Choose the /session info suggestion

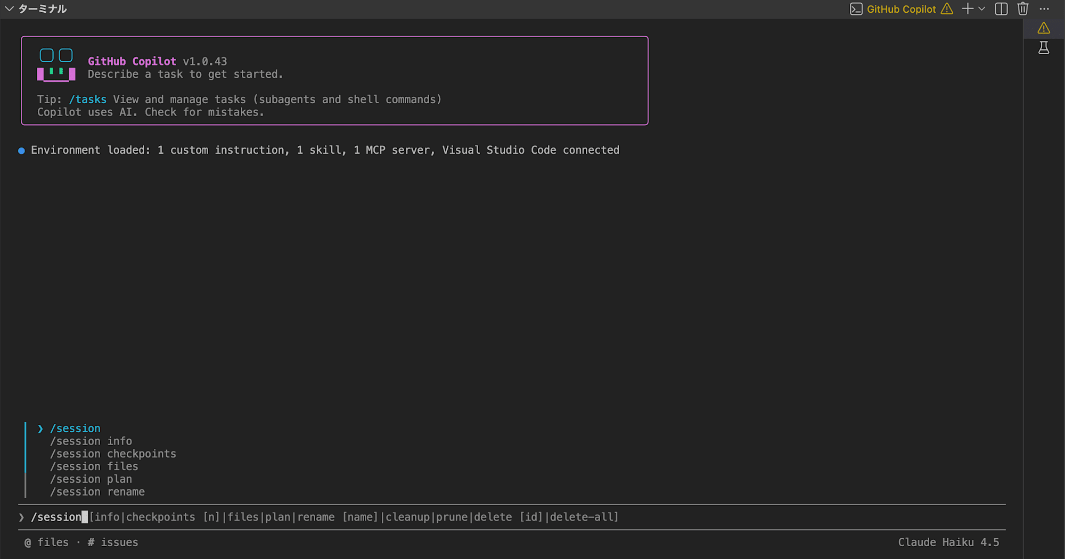(91, 441)
